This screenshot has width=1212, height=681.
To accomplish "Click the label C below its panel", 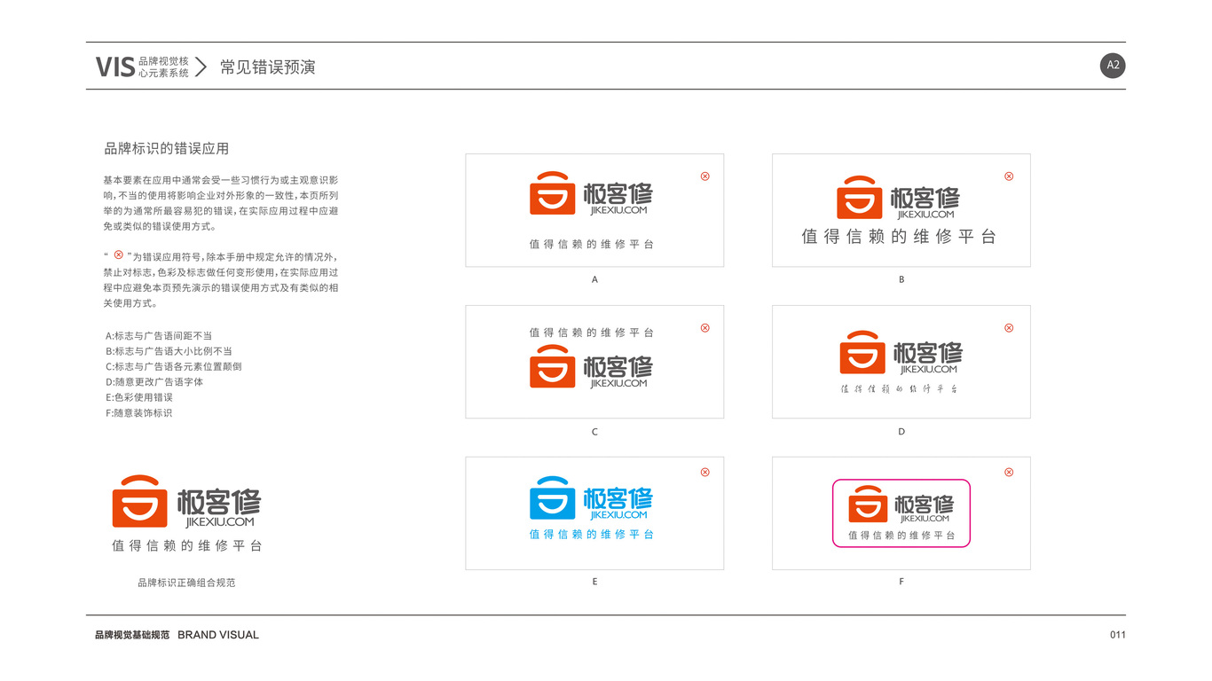I will 594,432.
